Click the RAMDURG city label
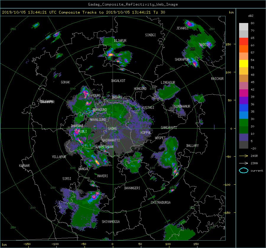 pos(95,96)
